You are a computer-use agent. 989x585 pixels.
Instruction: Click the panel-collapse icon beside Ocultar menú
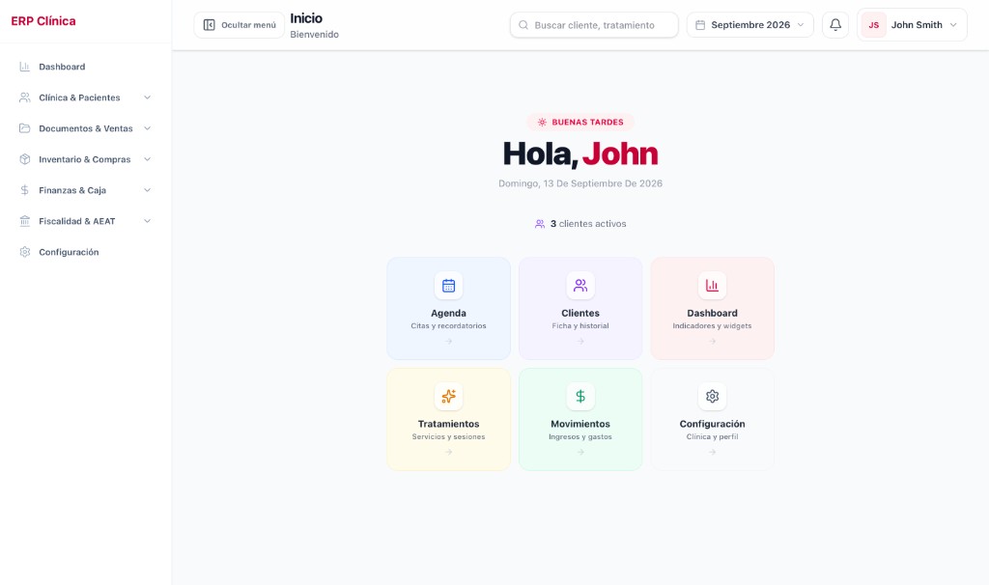[209, 25]
